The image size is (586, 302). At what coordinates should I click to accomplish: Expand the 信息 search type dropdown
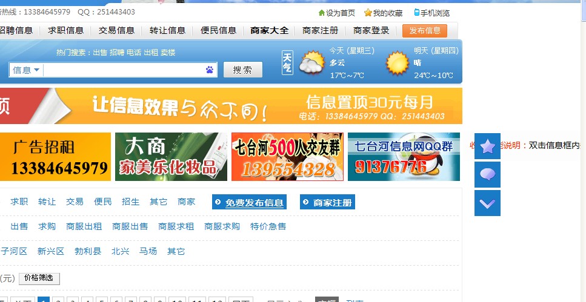pos(27,70)
